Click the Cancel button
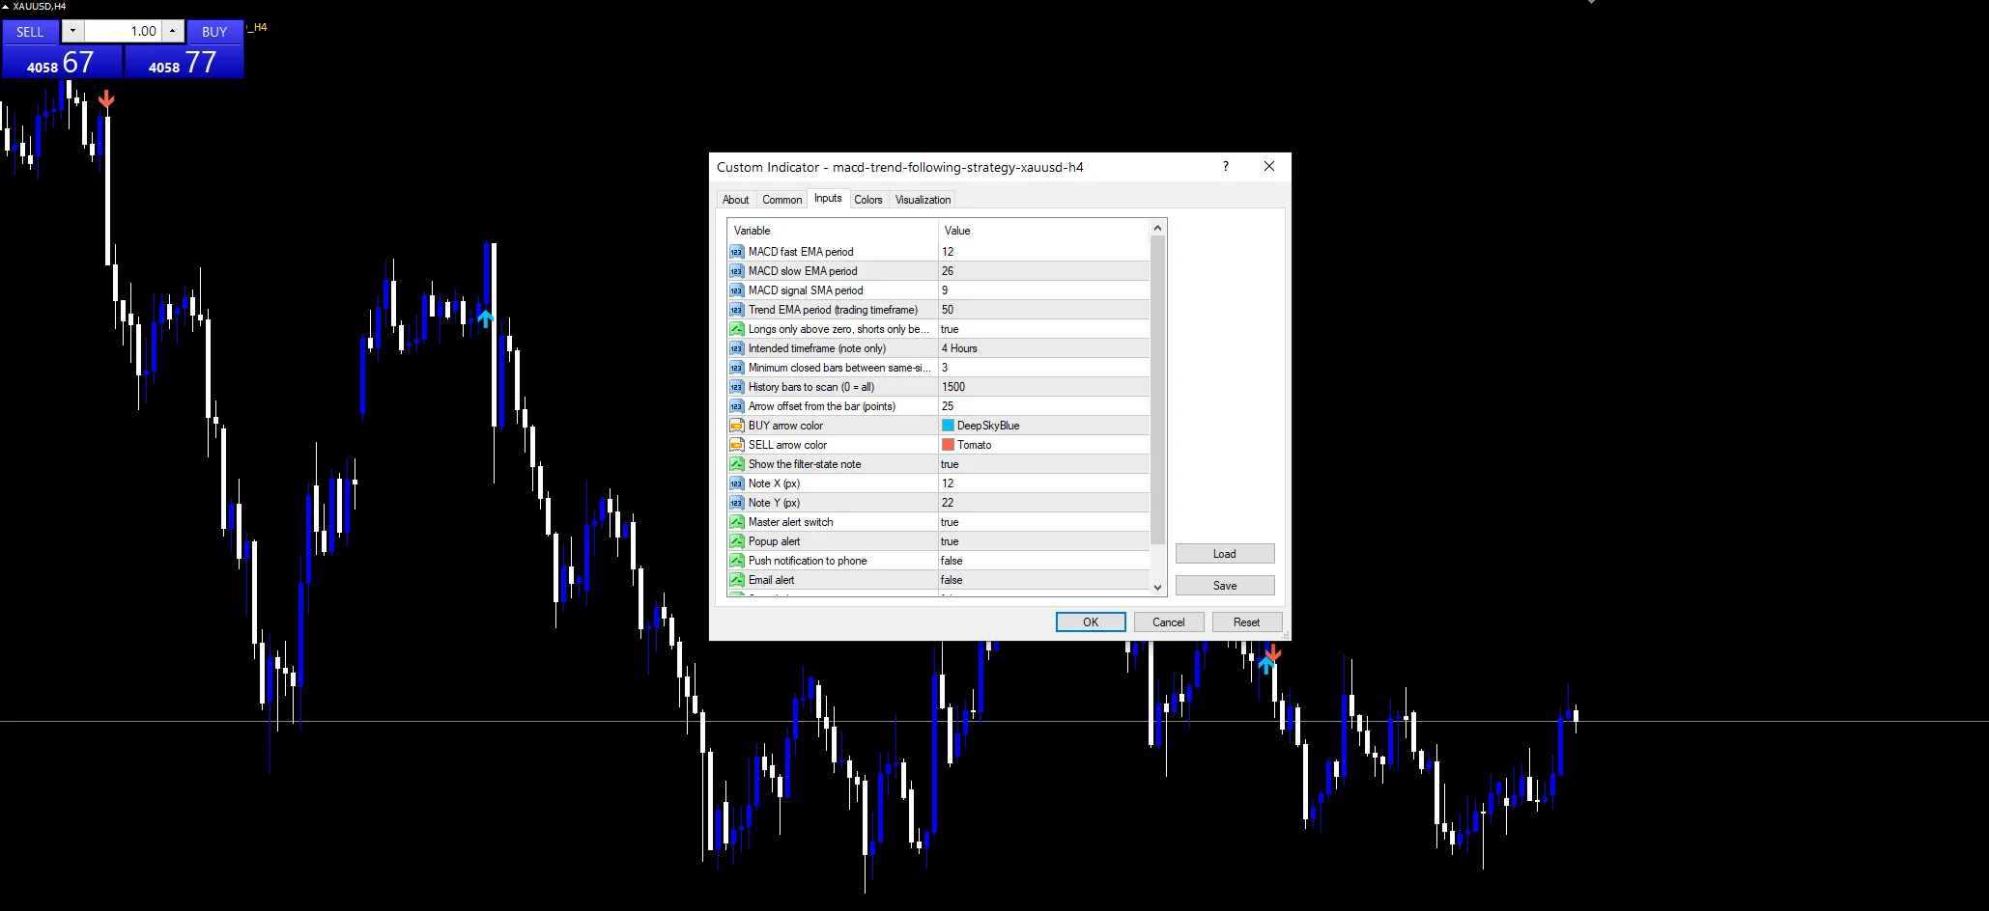Viewport: 1989px width, 911px height. (x=1169, y=622)
